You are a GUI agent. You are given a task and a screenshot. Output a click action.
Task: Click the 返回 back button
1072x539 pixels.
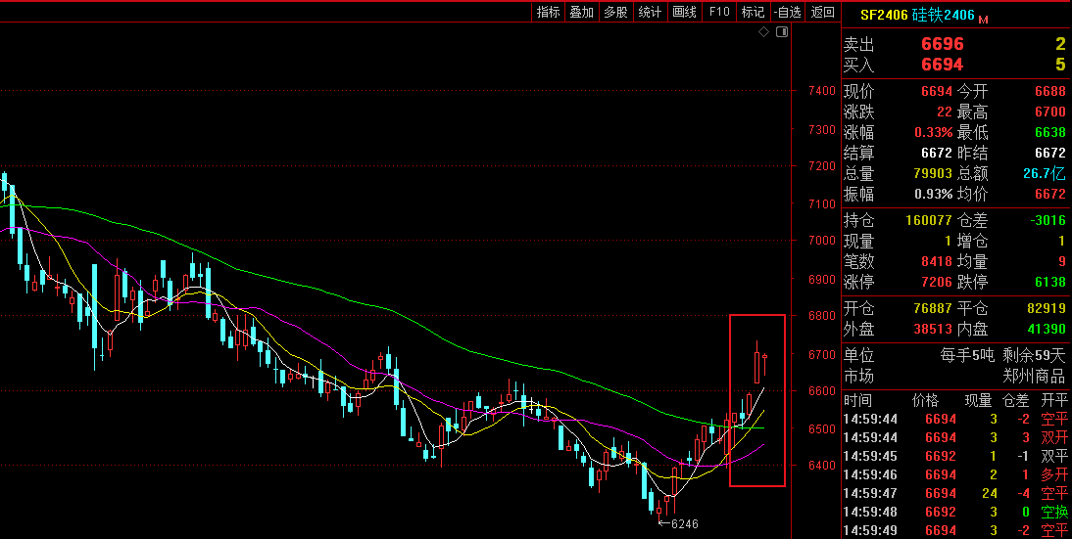point(823,12)
